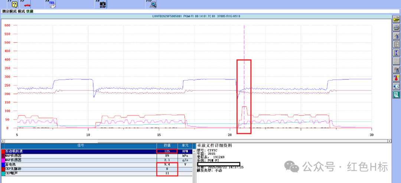
Task: Click the 信号 column header
Action: tap(81, 146)
